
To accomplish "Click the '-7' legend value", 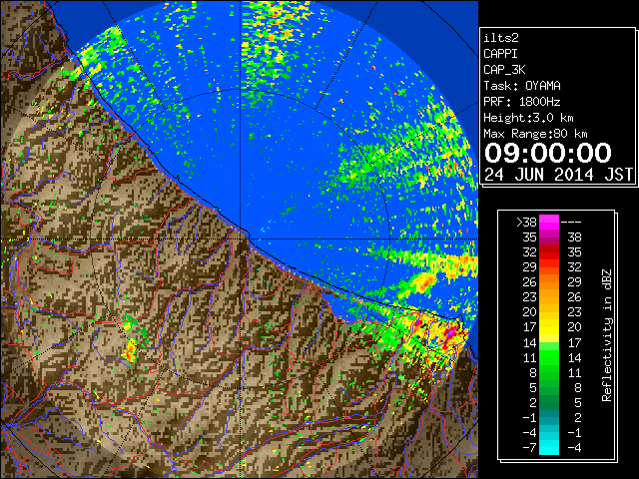I will tap(529, 448).
